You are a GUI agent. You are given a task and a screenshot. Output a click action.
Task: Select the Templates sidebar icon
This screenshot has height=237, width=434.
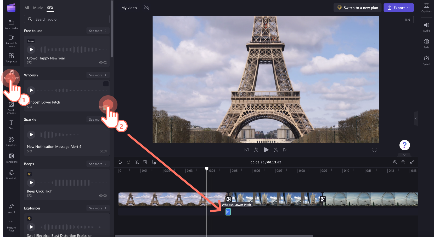[x=11, y=58]
